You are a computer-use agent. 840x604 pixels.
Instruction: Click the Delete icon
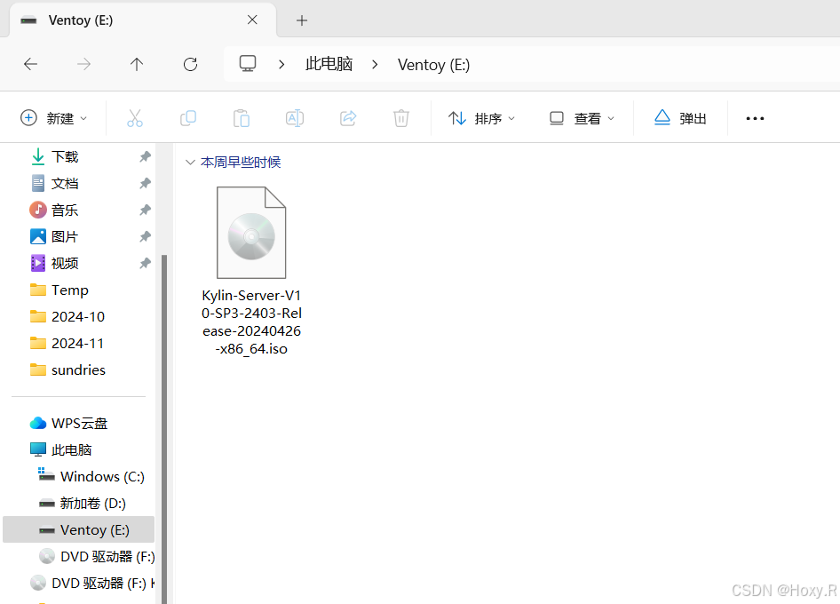click(400, 117)
